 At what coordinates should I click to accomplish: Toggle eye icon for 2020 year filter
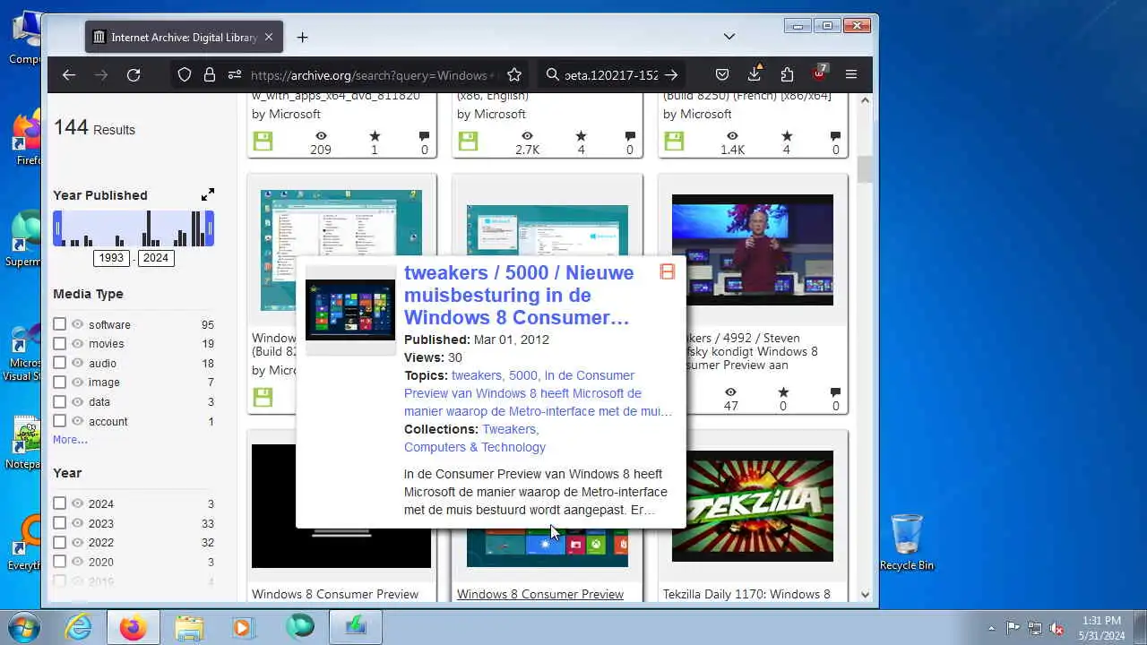pyautogui.click(x=77, y=562)
